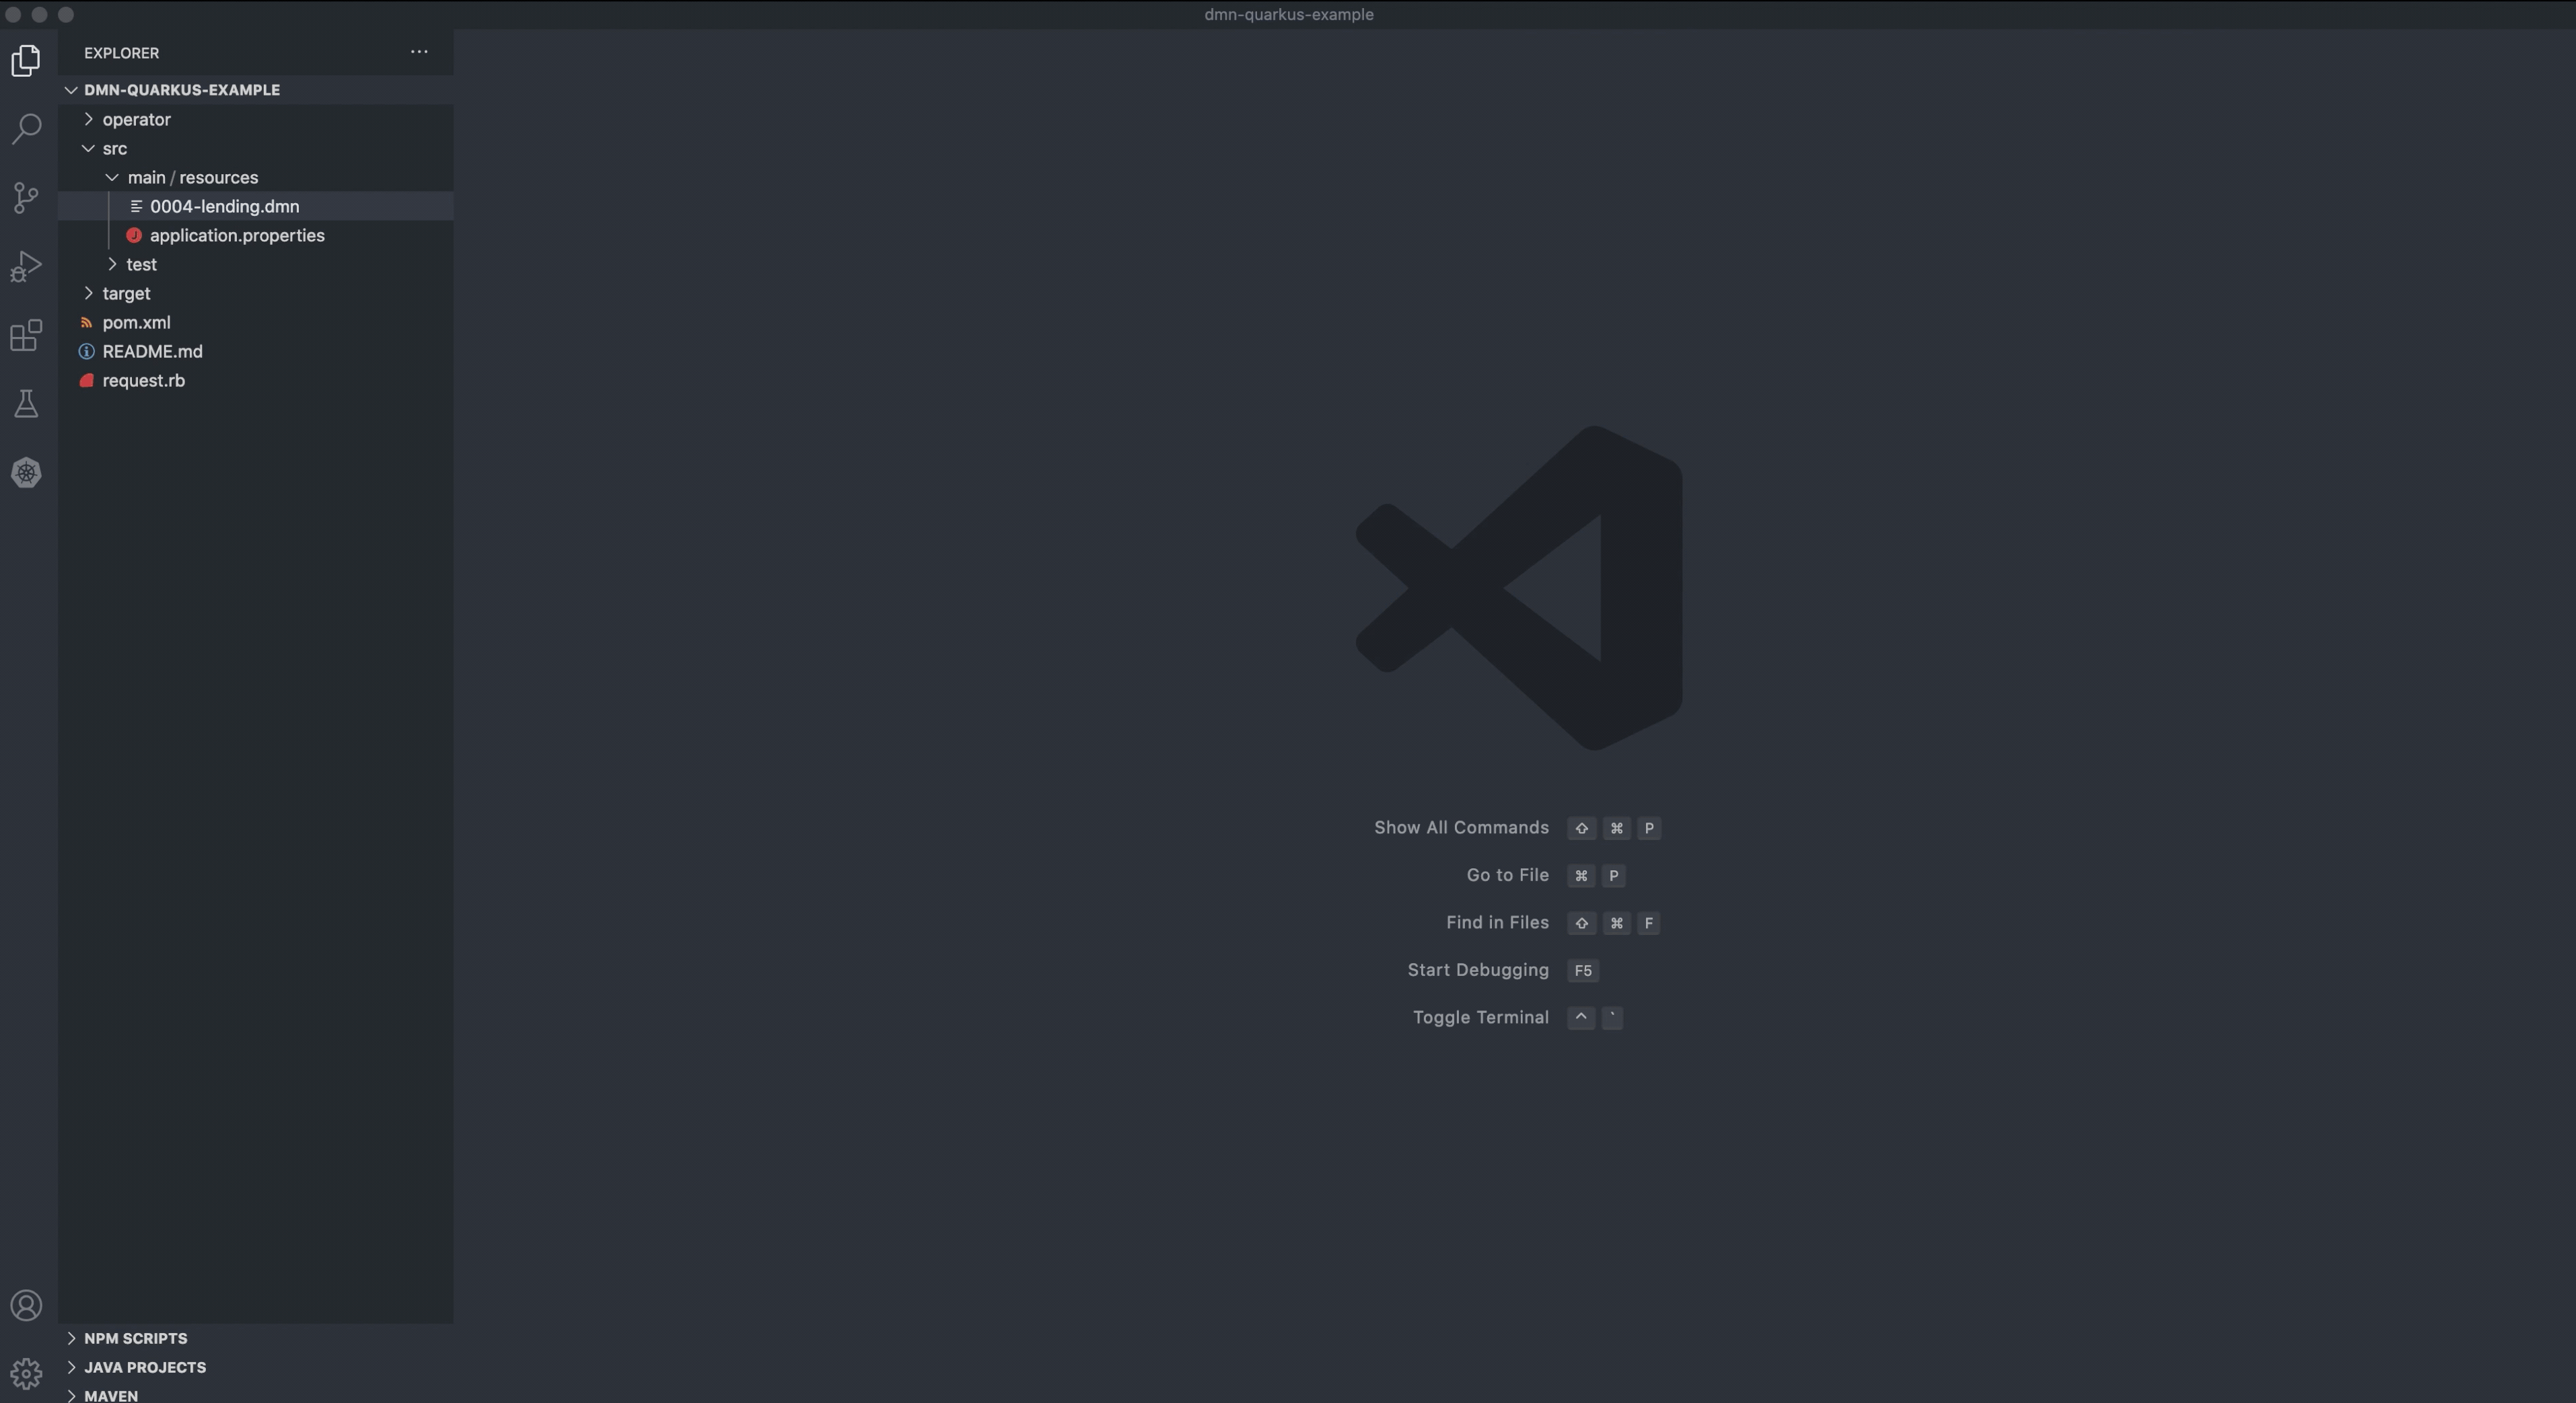Screen dimensions: 2576x1403
Task: Open application.properties file
Action: [x=237, y=235]
